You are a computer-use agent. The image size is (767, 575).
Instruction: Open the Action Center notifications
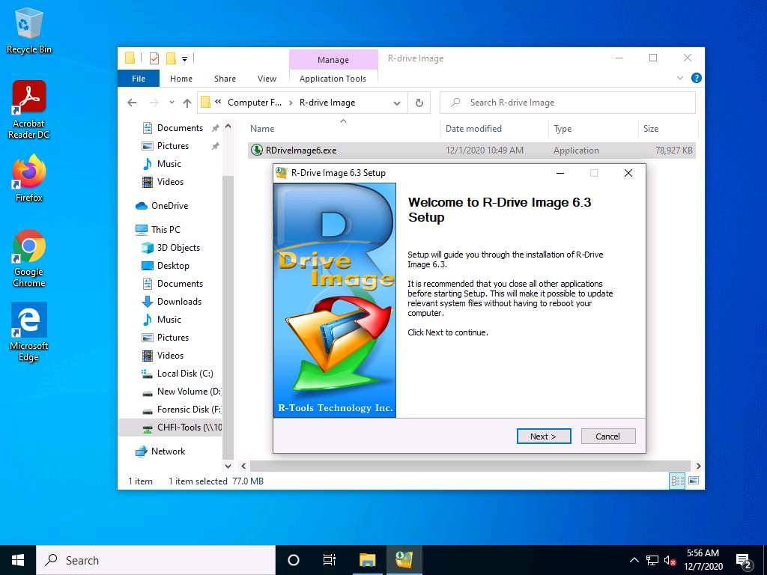coord(744,560)
